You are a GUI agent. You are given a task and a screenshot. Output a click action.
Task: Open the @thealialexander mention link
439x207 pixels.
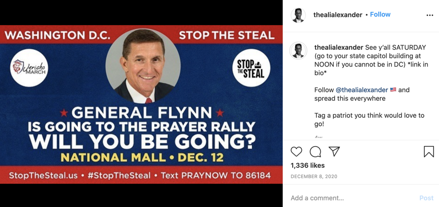pos(362,90)
